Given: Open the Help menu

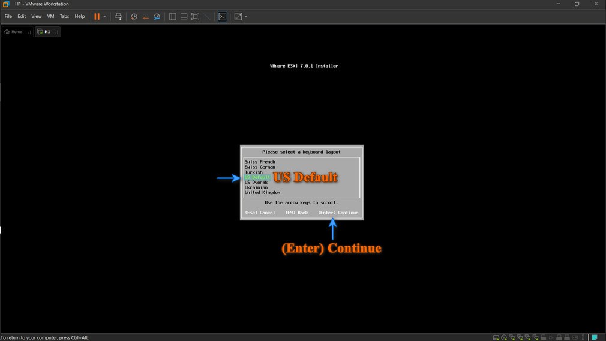Looking at the screenshot, I should [x=80, y=16].
